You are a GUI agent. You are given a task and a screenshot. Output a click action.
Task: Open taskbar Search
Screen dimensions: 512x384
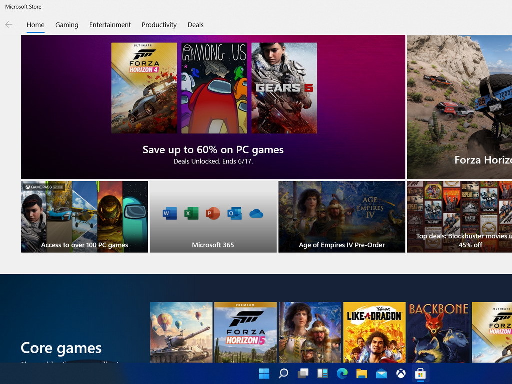[283, 373]
